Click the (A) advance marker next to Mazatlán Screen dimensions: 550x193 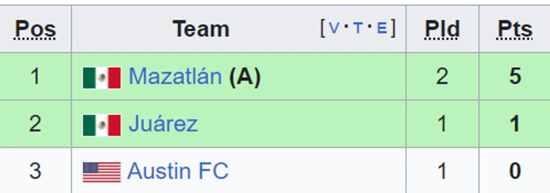245,77
